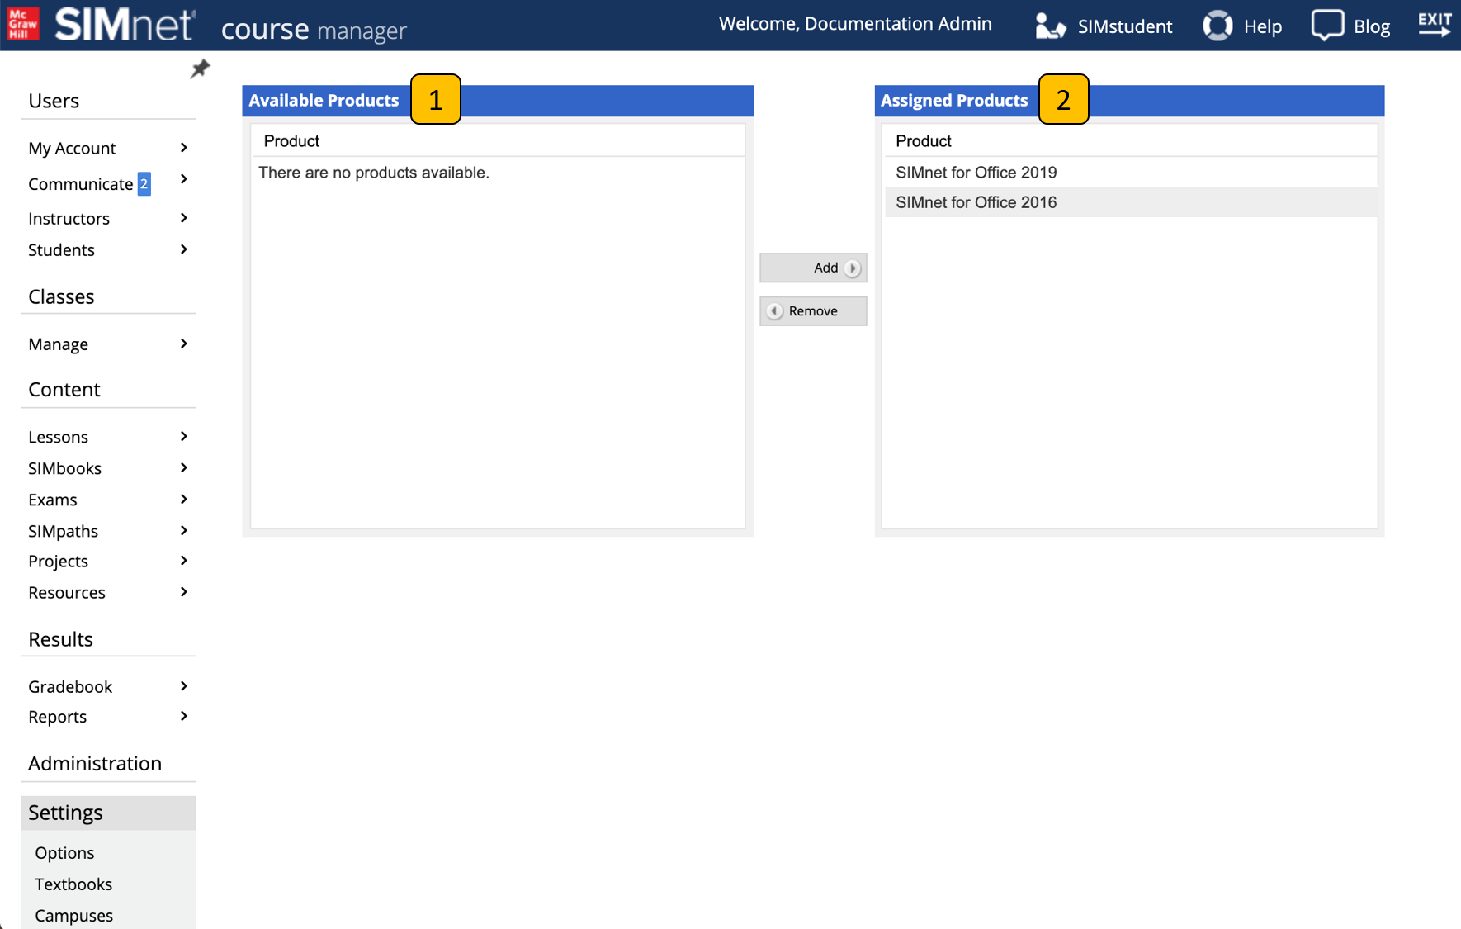Open Gradebook menu item
The image size is (1461, 929).
(x=70, y=687)
